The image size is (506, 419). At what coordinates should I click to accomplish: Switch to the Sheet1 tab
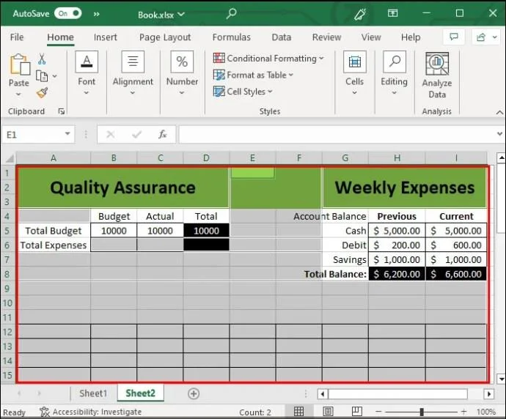pos(93,393)
